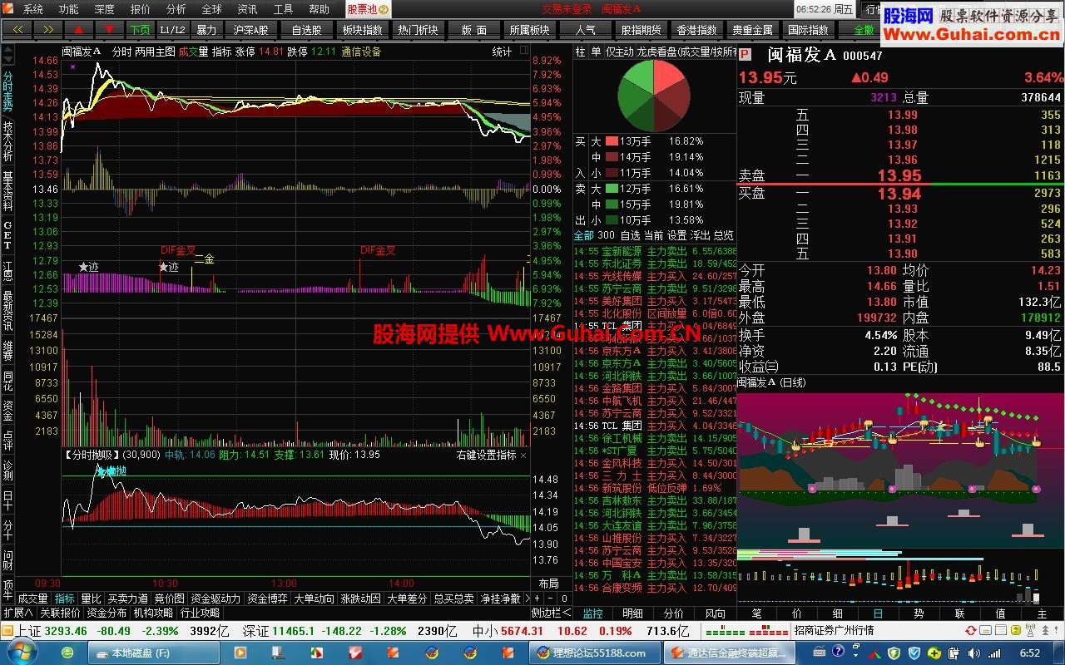Select 技术分析 sidebar tab

click(x=7, y=142)
